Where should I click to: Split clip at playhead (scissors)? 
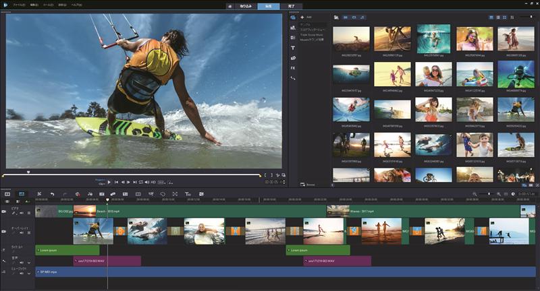(x=277, y=175)
